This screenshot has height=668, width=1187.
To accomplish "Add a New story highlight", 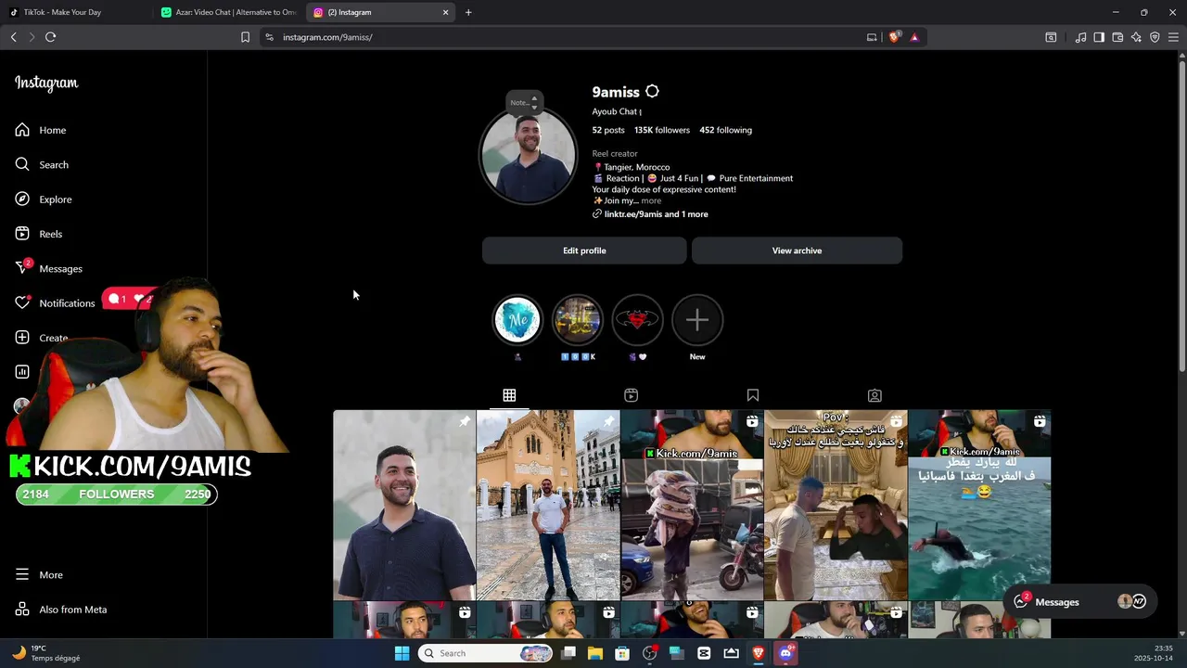I will (697, 320).
